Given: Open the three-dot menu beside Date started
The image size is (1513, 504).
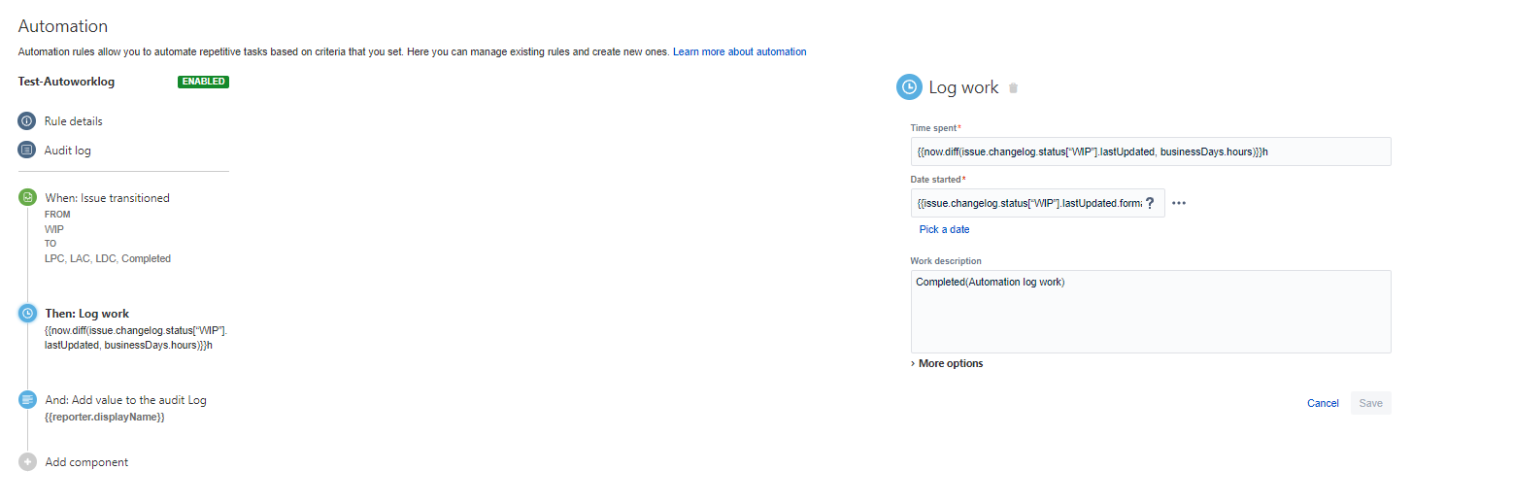Looking at the screenshot, I should click(1179, 203).
